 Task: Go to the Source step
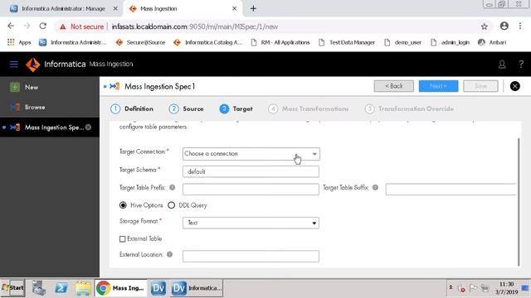(186, 108)
